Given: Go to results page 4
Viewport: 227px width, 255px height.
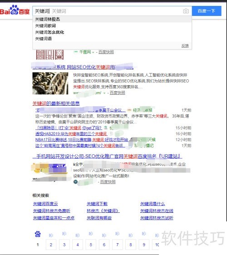Looking at the screenshot, I should pyautogui.click(x=78, y=245).
